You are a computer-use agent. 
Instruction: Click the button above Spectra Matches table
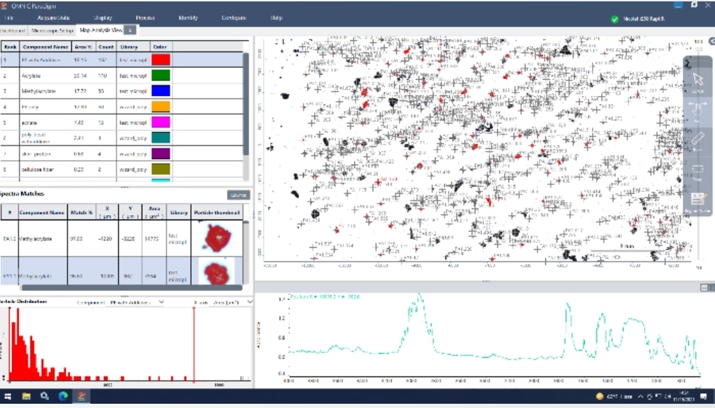(x=238, y=195)
